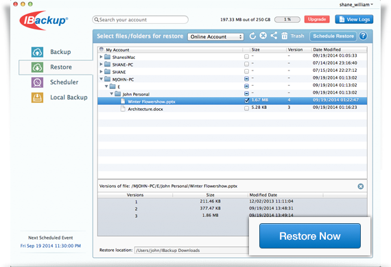The image size is (391, 267).
Task: Open the help question mark icon
Action: click(363, 36)
